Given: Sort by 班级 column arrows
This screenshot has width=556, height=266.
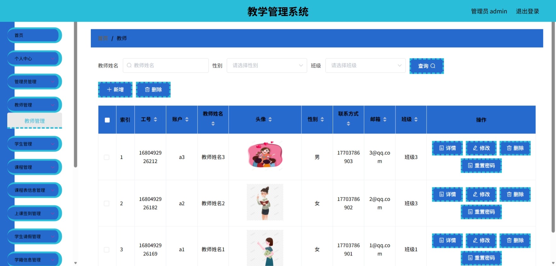Looking at the screenshot, I should tap(416, 119).
